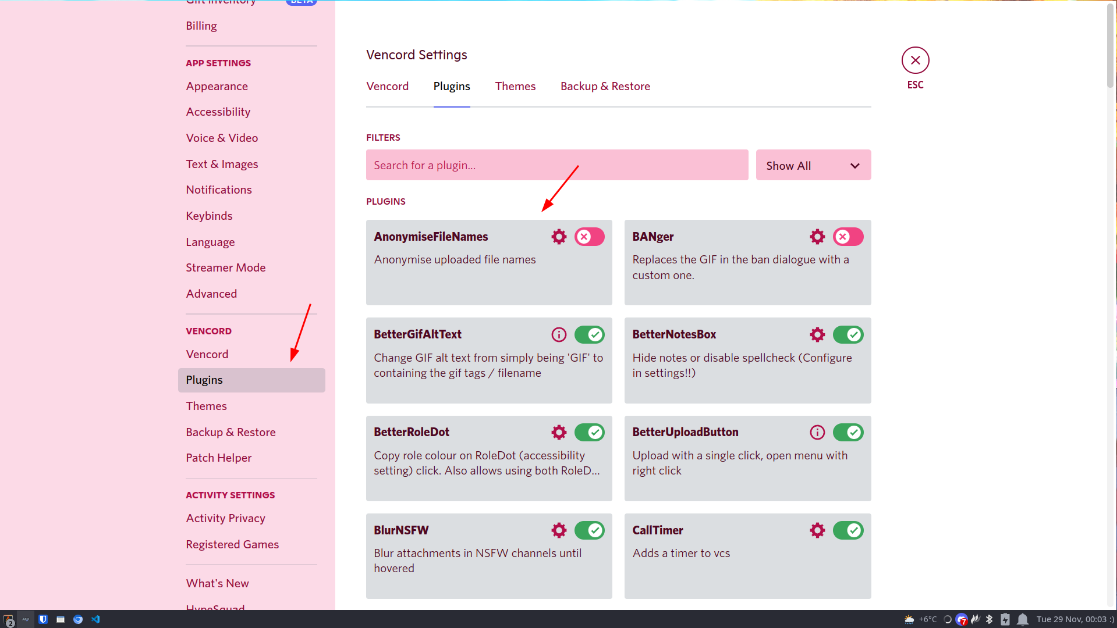Open the file manager window icon in taskbar

pyautogui.click(x=61, y=619)
